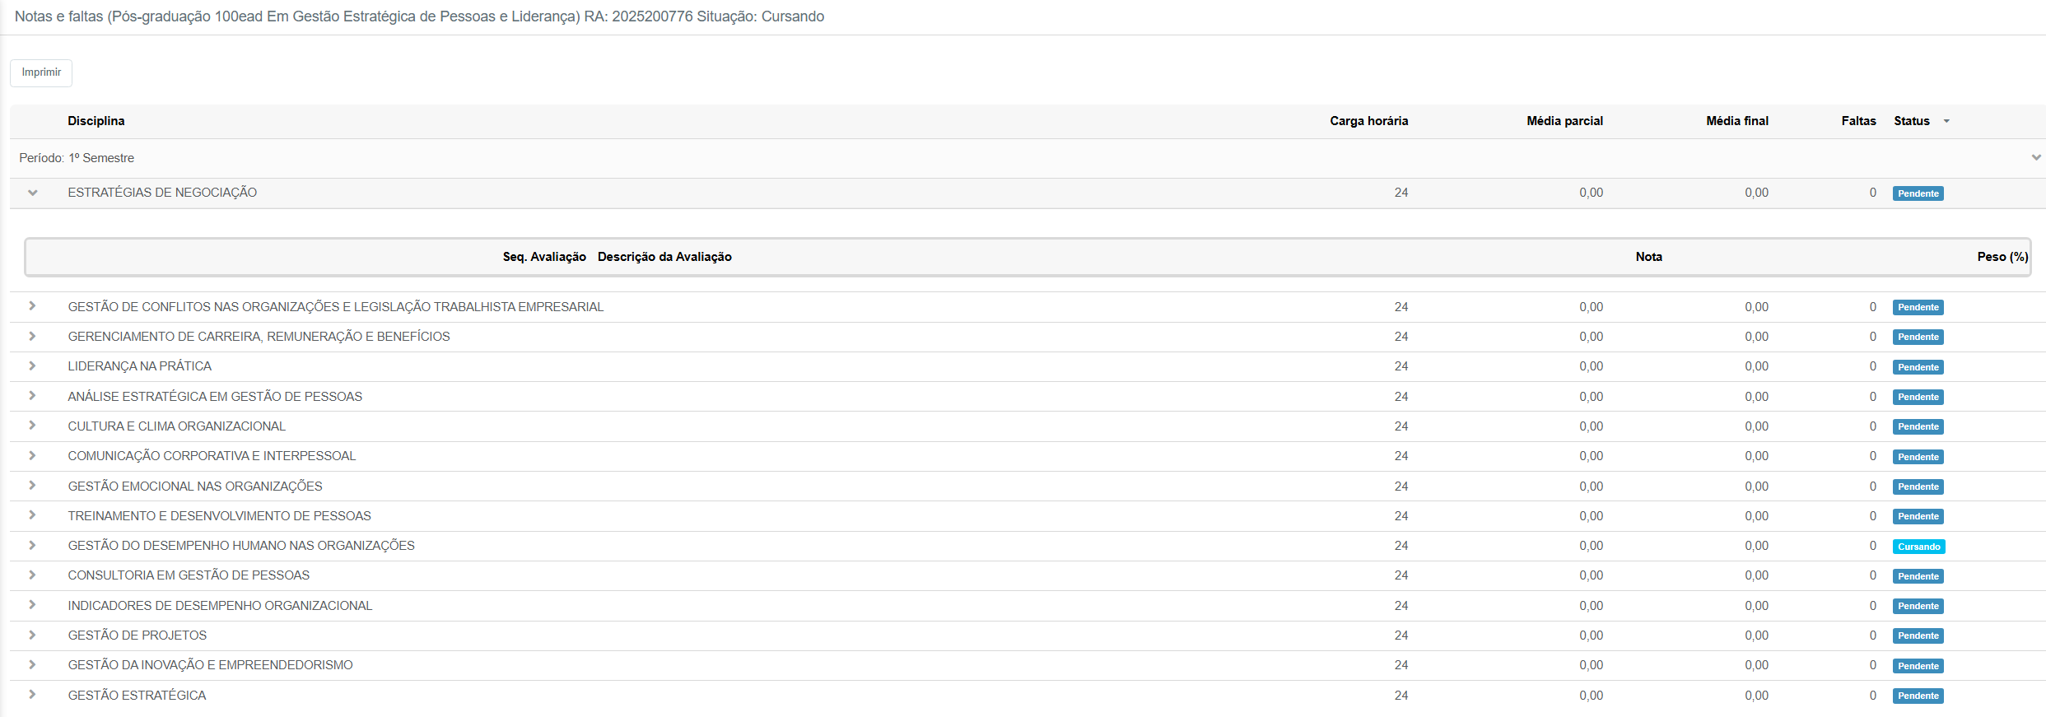Viewport: 2046px width, 717px height.
Task: Expand Cultura e Clima Organizacional chevron
Action: tap(32, 426)
